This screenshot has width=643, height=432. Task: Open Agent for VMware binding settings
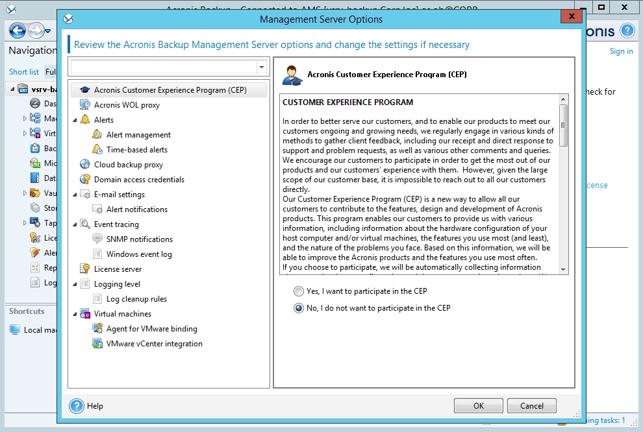coord(152,329)
